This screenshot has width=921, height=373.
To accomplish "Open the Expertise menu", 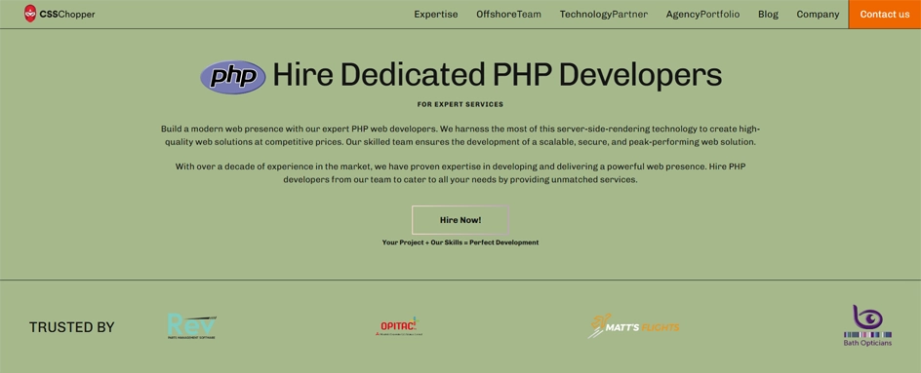I will click(x=436, y=14).
